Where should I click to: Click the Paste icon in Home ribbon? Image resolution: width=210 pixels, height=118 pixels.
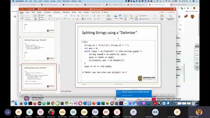click(22, 17)
